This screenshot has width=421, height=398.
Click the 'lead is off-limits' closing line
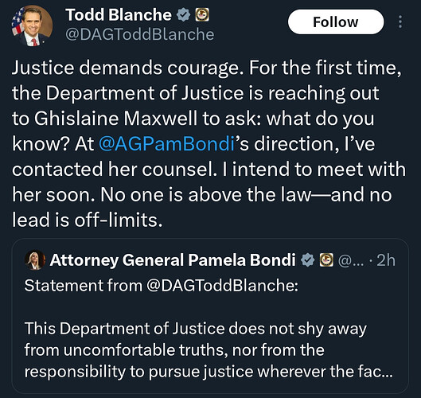pyautogui.click(x=88, y=220)
